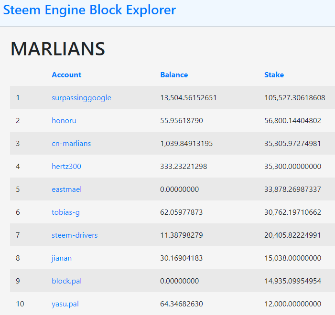Select stake value 35,305.97274981

point(292,143)
